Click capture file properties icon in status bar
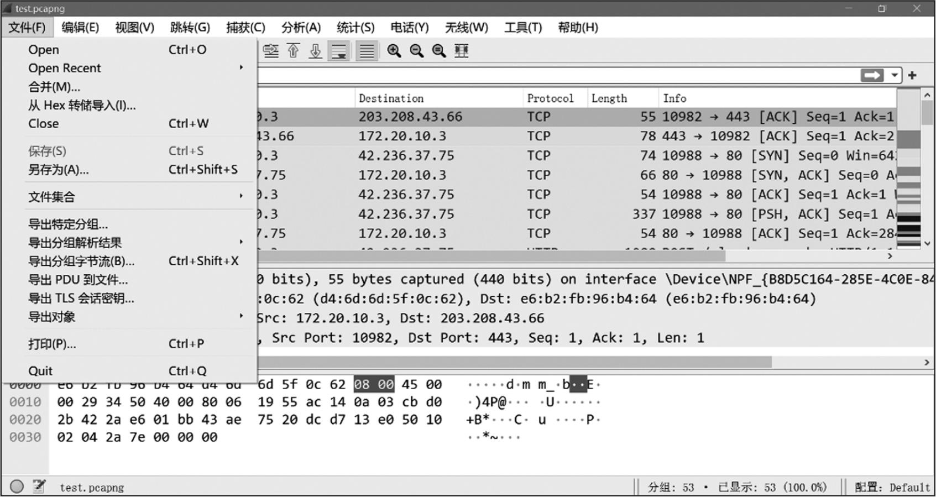Image resolution: width=936 pixels, height=497 pixels. click(x=39, y=486)
